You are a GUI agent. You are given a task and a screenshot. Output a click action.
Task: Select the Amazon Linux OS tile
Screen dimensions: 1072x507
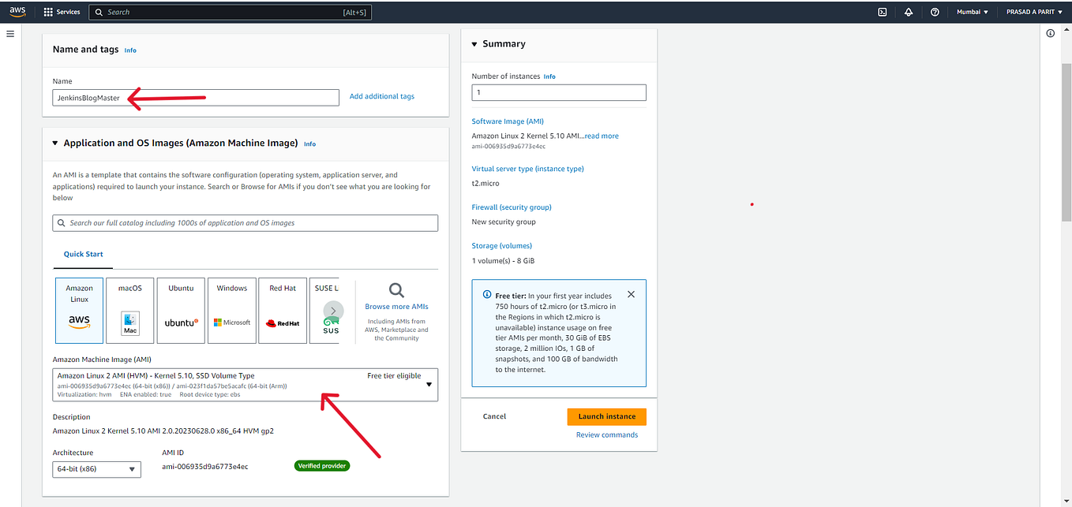pyautogui.click(x=79, y=310)
